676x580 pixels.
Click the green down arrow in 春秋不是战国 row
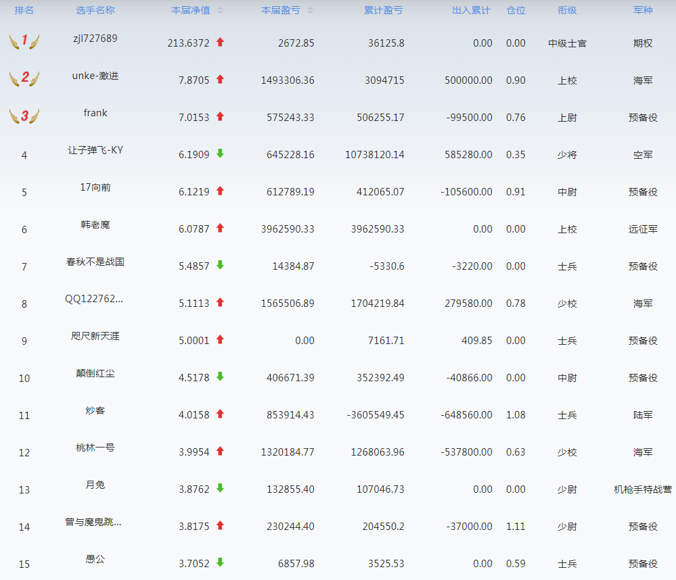click(221, 265)
